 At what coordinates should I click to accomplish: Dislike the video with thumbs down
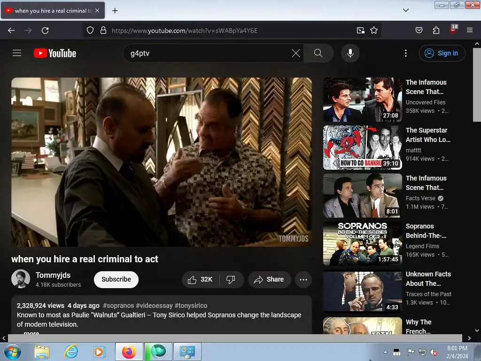(x=231, y=279)
